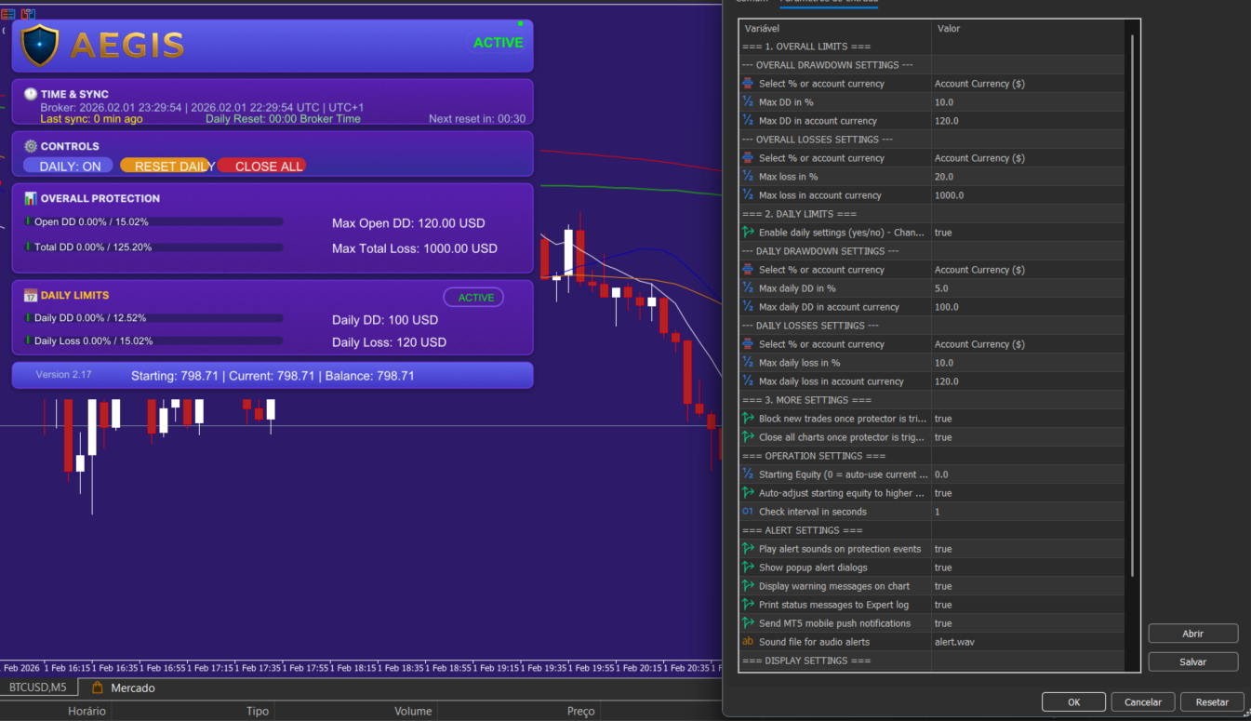The image size is (1251, 721).
Task: Edit the alert.wav sound file value
Action: coord(1028,642)
